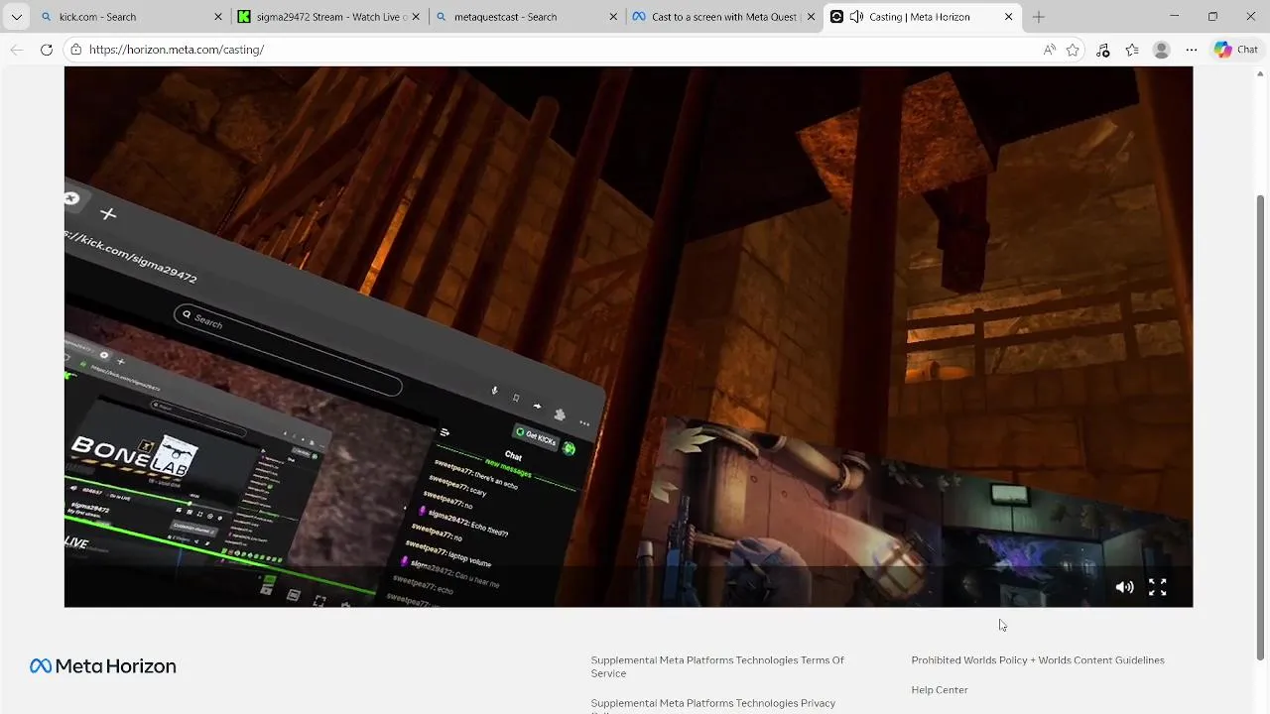Click the casting video stream

tap(628, 336)
